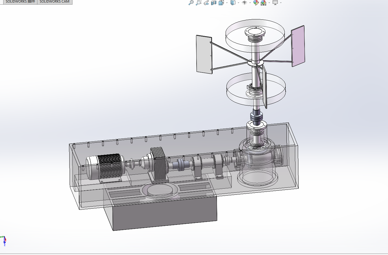Click the Hide/Show Items eye icon
Viewport: 388px width, 255px height.
[x=245, y=3]
